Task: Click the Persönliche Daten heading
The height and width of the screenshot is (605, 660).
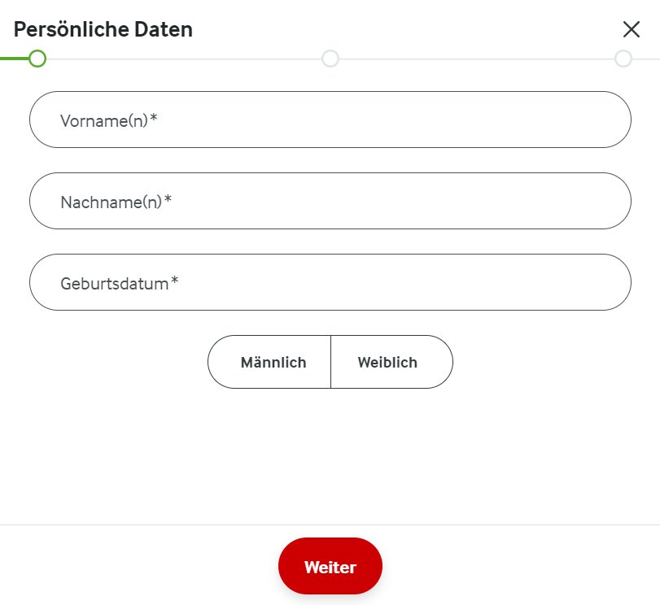Action: pos(103,30)
